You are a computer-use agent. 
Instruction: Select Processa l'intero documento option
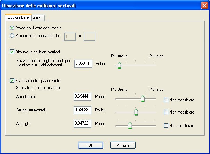coord(12,28)
